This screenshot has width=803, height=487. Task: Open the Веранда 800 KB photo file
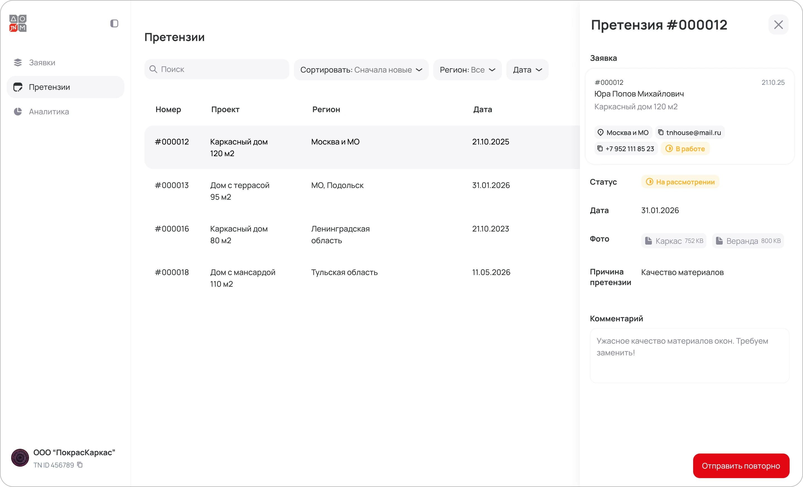pyautogui.click(x=748, y=241)
